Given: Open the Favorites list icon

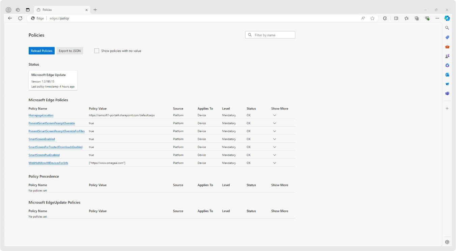Looking at the screenshot, I should 406,18.
